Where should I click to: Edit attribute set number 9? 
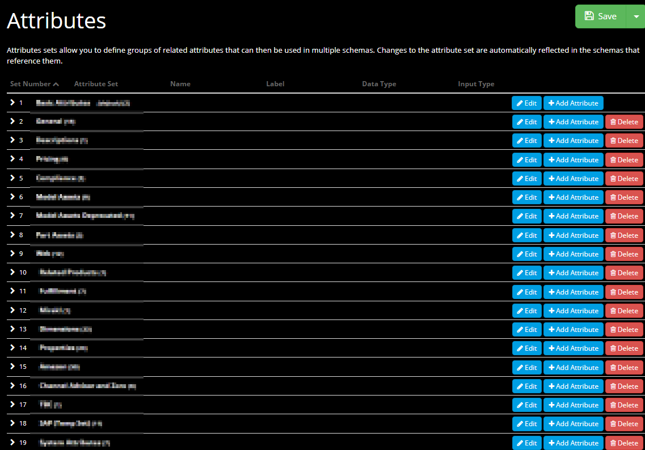click(x=526, y=254)
